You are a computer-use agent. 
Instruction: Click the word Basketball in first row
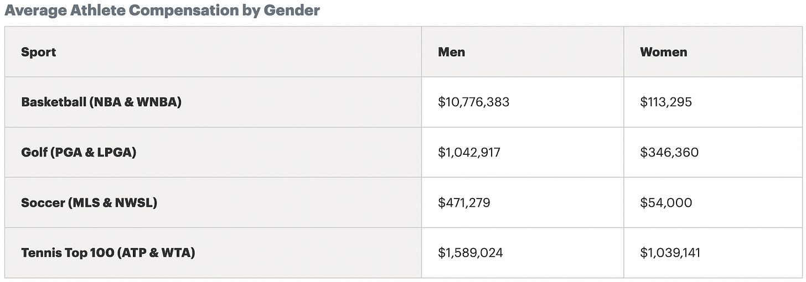click(x=53, y=102)
